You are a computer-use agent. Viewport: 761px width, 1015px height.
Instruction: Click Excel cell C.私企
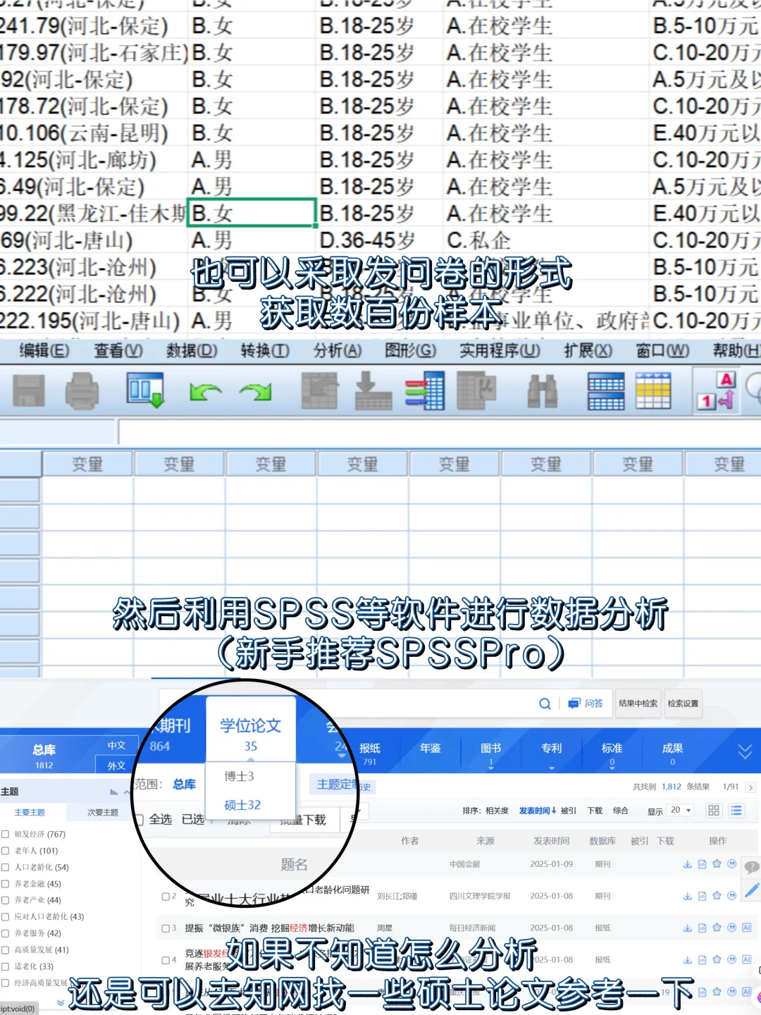coord(478,240)
